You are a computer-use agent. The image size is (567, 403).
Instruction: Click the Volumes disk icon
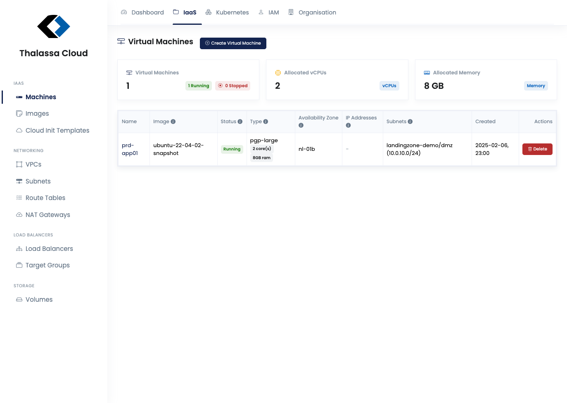(19, 300)
